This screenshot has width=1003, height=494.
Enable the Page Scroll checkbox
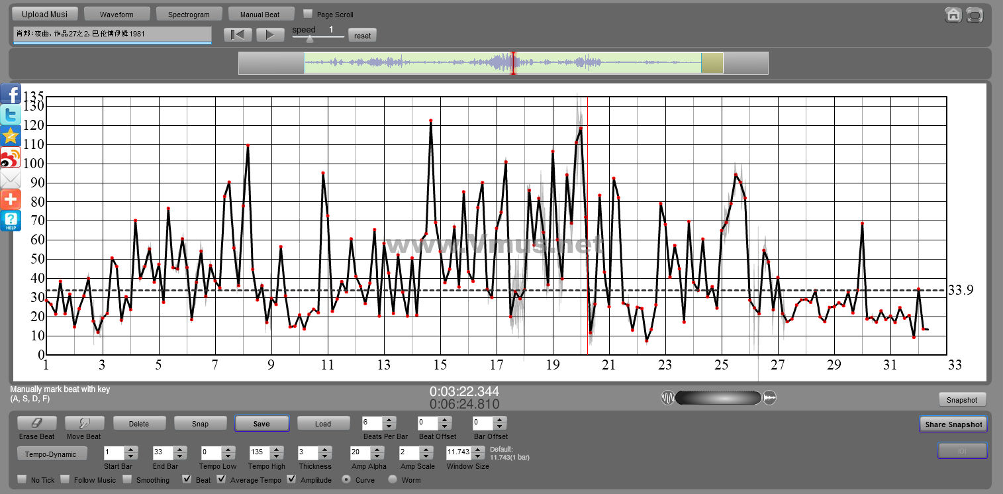coord(308,14)
